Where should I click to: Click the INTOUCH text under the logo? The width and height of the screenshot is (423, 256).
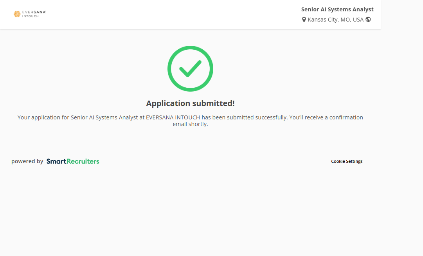click(x=31, y=16)
